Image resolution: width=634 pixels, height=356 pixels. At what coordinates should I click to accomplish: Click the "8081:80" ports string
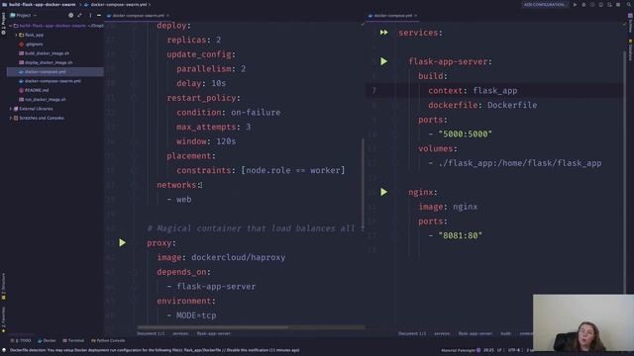(x=460, y=235)
